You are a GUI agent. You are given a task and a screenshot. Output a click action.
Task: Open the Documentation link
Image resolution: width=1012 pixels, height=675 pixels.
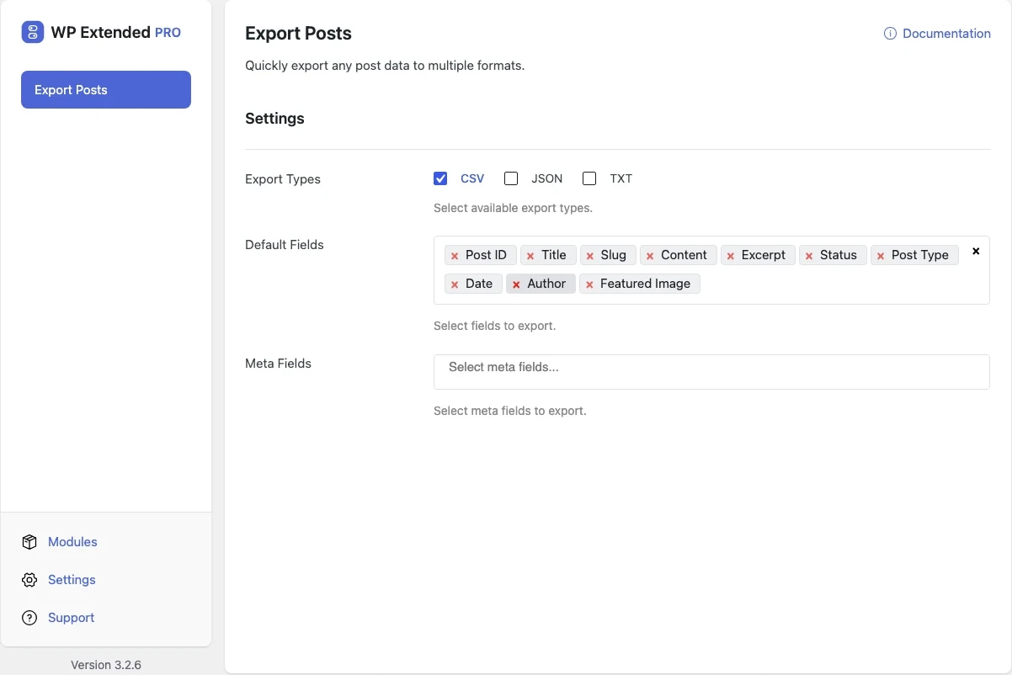946,34
